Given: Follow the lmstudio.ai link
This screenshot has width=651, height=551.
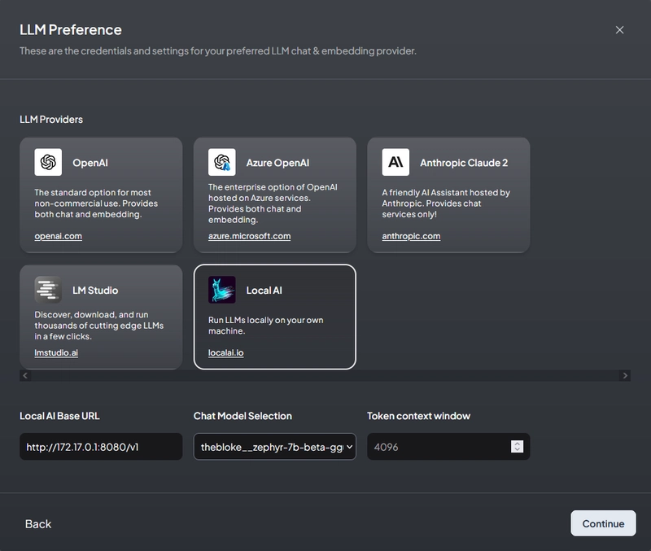Looking at the screenshot, I should [x=56, y=352].
